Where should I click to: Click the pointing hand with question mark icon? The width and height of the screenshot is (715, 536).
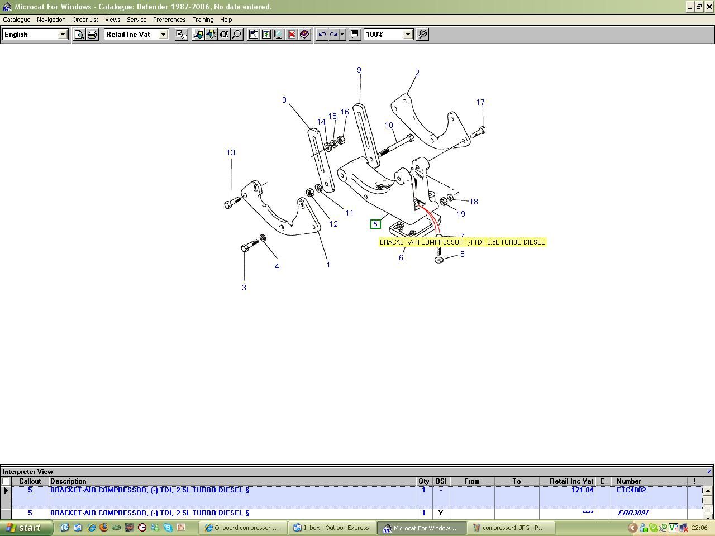click(x=211, y=35)
